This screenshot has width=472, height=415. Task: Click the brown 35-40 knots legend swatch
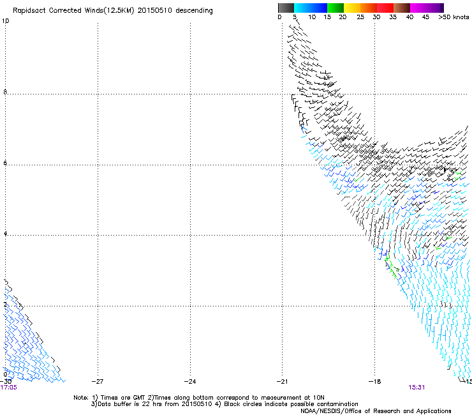402,8
